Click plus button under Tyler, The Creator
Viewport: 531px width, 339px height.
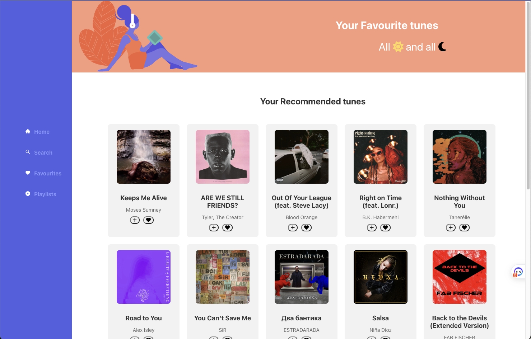(214, 227)
